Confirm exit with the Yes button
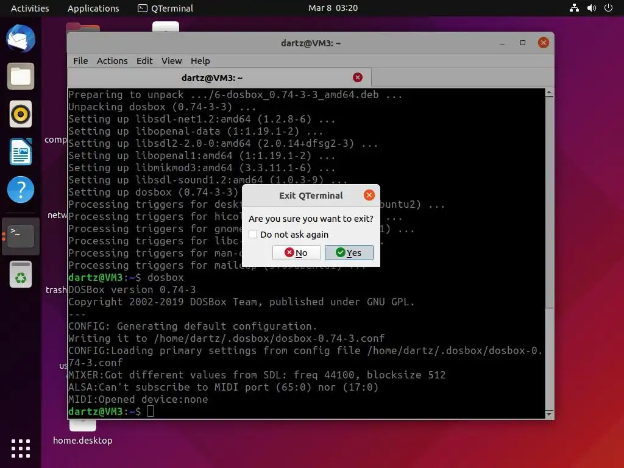 349,253
